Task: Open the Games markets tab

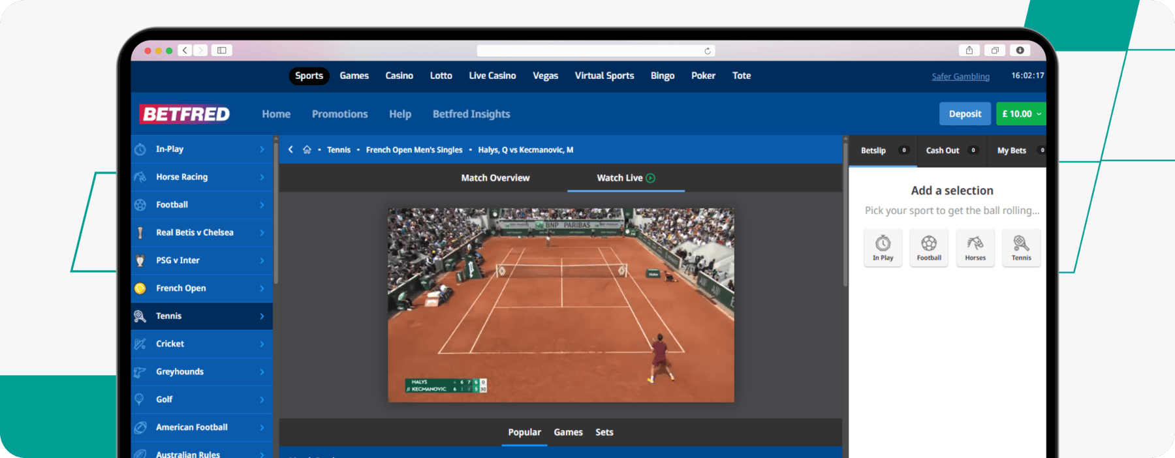Action: (x=568, y=432)
